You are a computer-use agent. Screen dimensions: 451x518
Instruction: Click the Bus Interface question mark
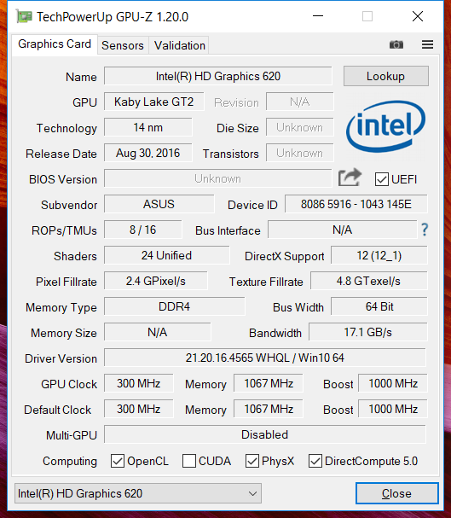tap(425, 230)
